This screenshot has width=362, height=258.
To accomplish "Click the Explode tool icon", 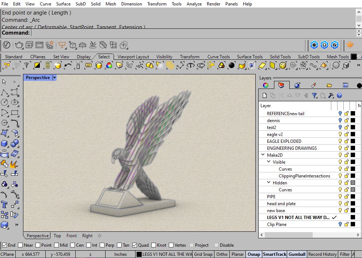I will pyautogui.click(x=15, y=164).
